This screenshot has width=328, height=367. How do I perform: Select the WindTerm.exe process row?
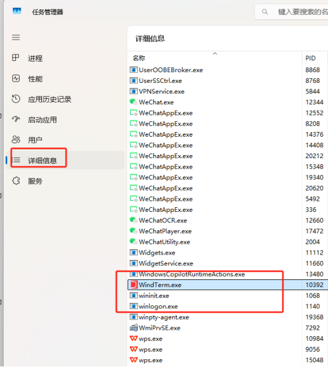[228, 285]
